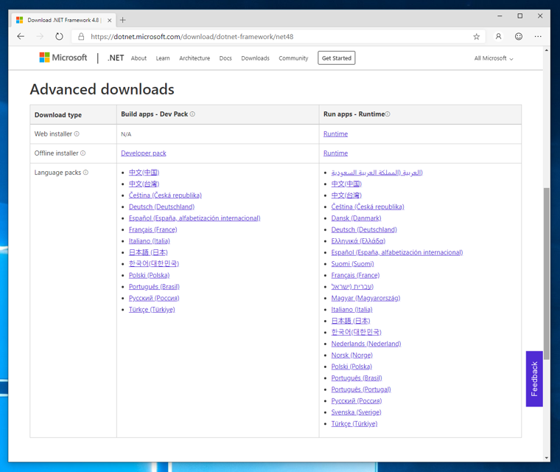Download Web installer Runtime
The height and width of the screenshot is (472, 560).
tap(336, 133)
